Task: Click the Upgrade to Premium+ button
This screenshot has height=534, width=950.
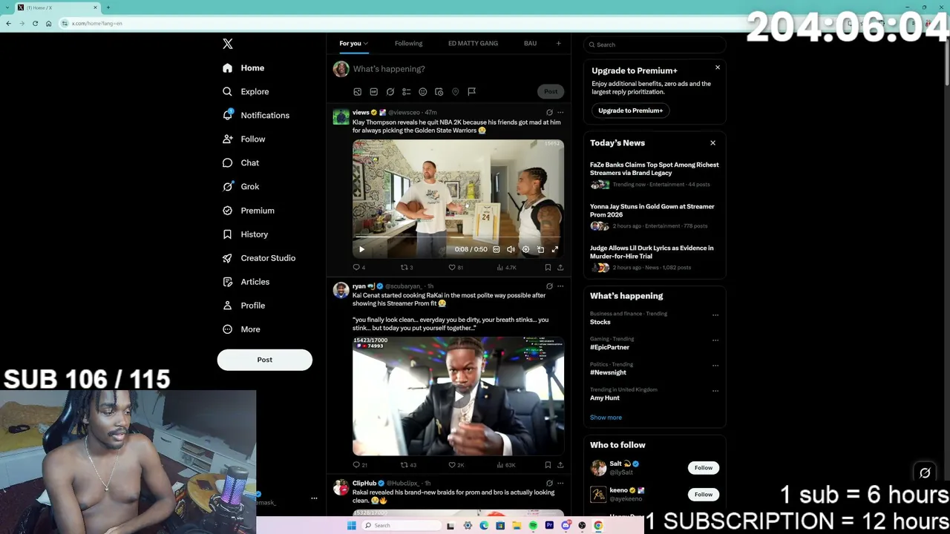Action: (631, 111)
